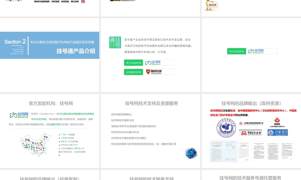Click the red 医联网 diamond logo

pyautogui.click(x=277, y=122)
